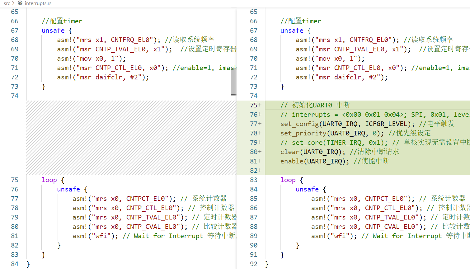Viewport: 470px width, 269px height.
Task: Click the loop keyword on modified line 83
Action: coord(288,180)
